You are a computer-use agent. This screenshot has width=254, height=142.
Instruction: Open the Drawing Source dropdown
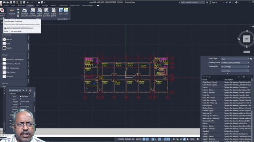coord(235,63)
